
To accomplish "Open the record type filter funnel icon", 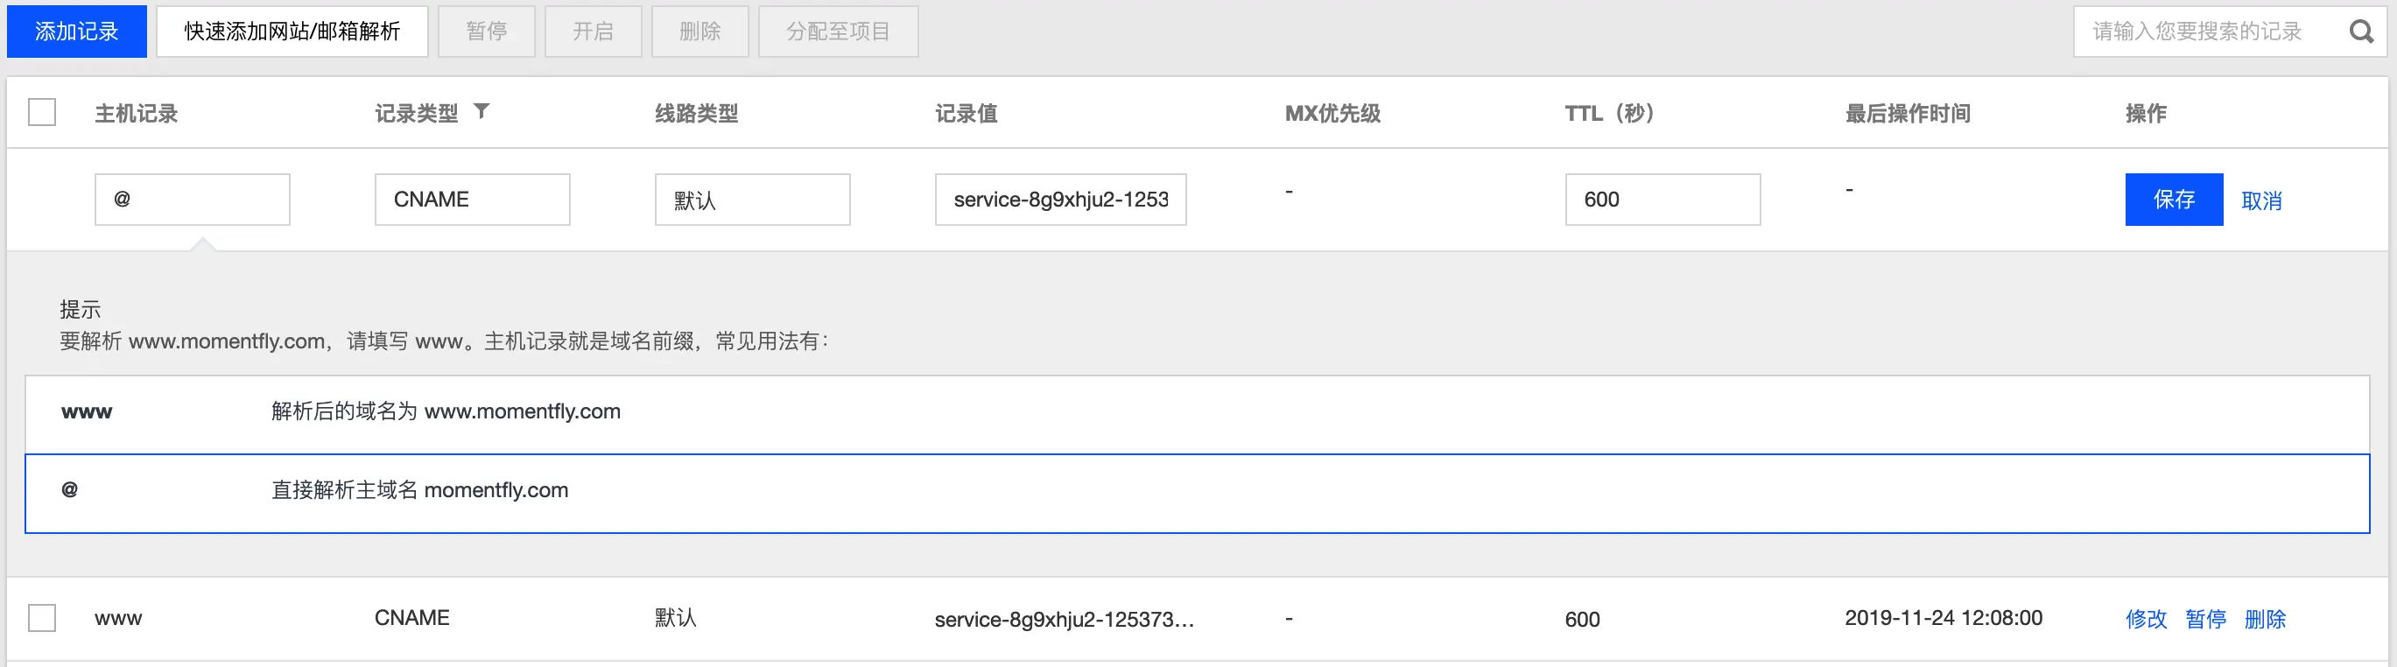I will [482, 112].
